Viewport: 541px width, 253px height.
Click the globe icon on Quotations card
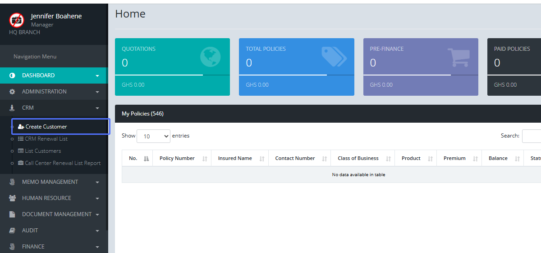[x=210, y=57]
